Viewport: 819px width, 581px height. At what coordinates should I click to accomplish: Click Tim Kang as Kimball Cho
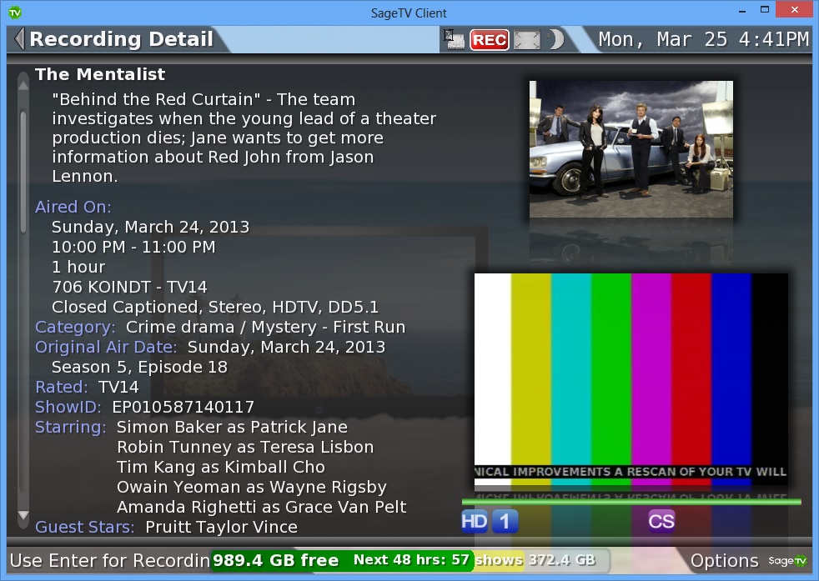220,467
